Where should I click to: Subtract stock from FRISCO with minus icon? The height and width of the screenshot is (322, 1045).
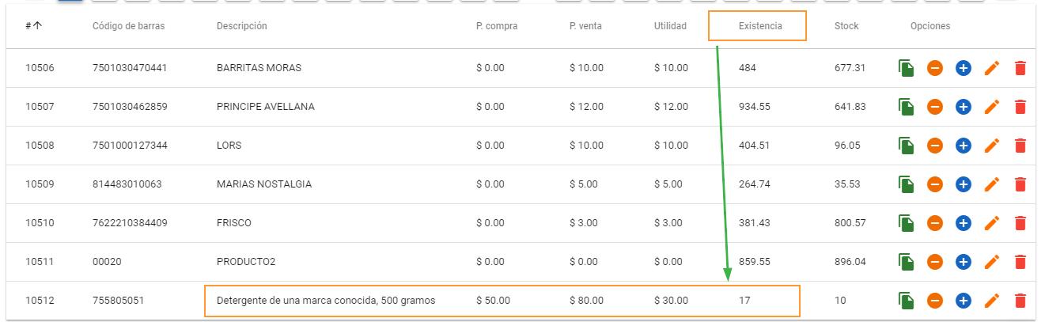(x=935, y=223)
